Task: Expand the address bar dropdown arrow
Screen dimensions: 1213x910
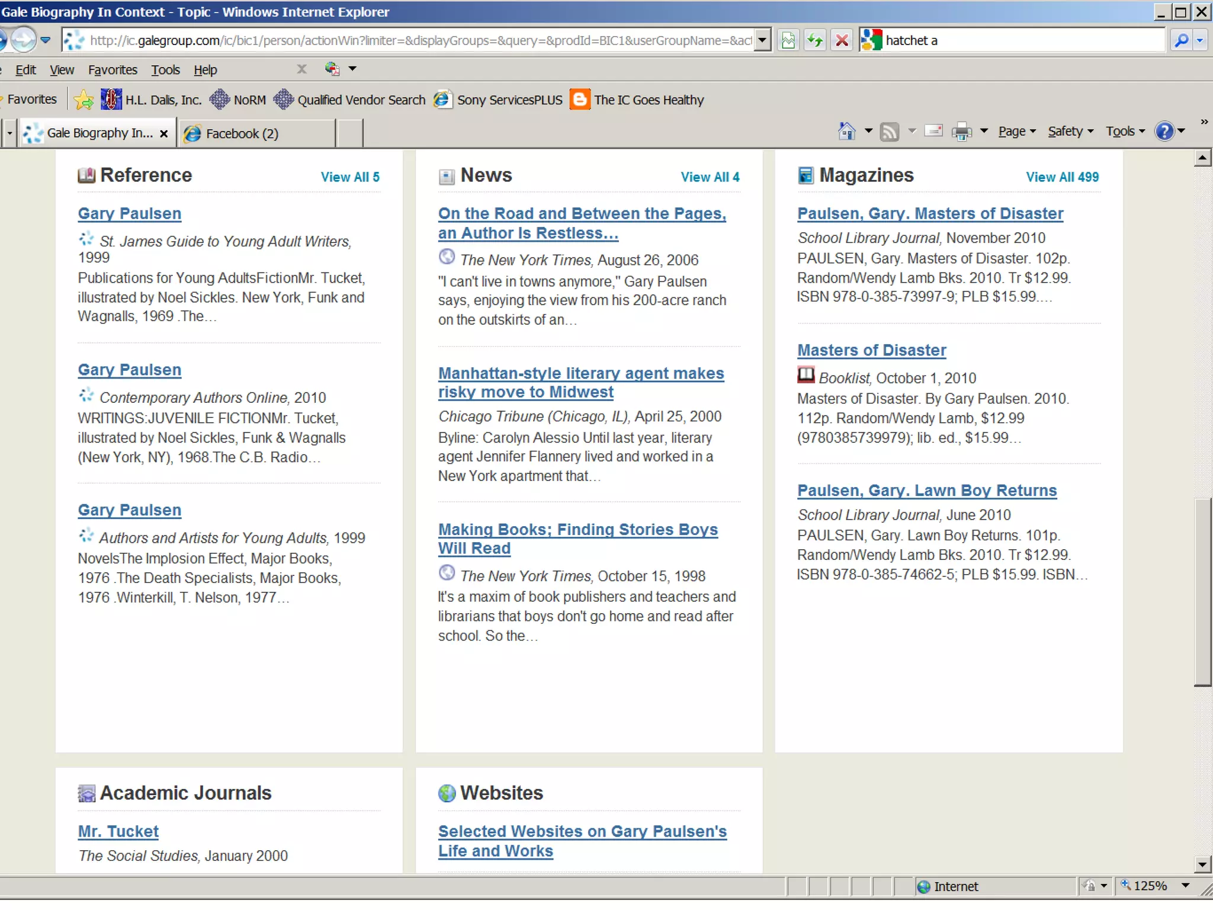Action: click(x=763, y=40)
